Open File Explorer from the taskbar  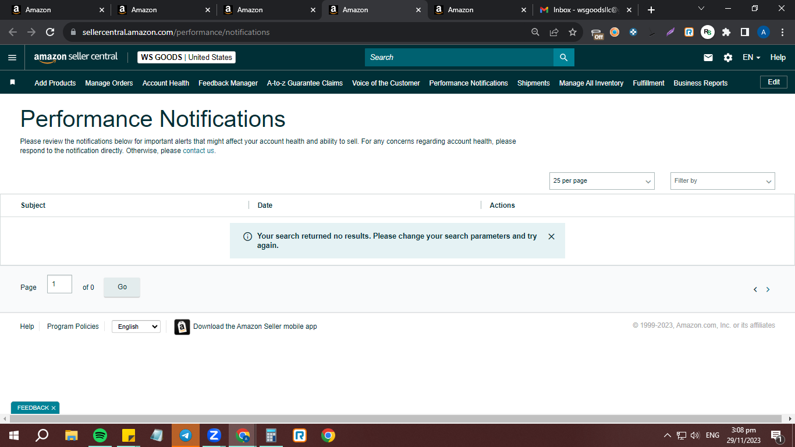click(72, 435)
